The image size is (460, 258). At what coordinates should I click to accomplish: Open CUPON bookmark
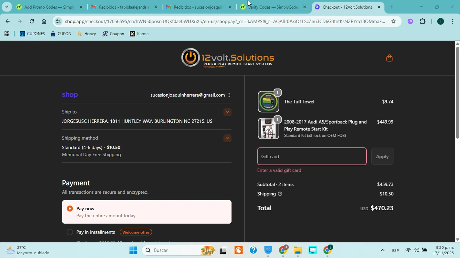61,34
